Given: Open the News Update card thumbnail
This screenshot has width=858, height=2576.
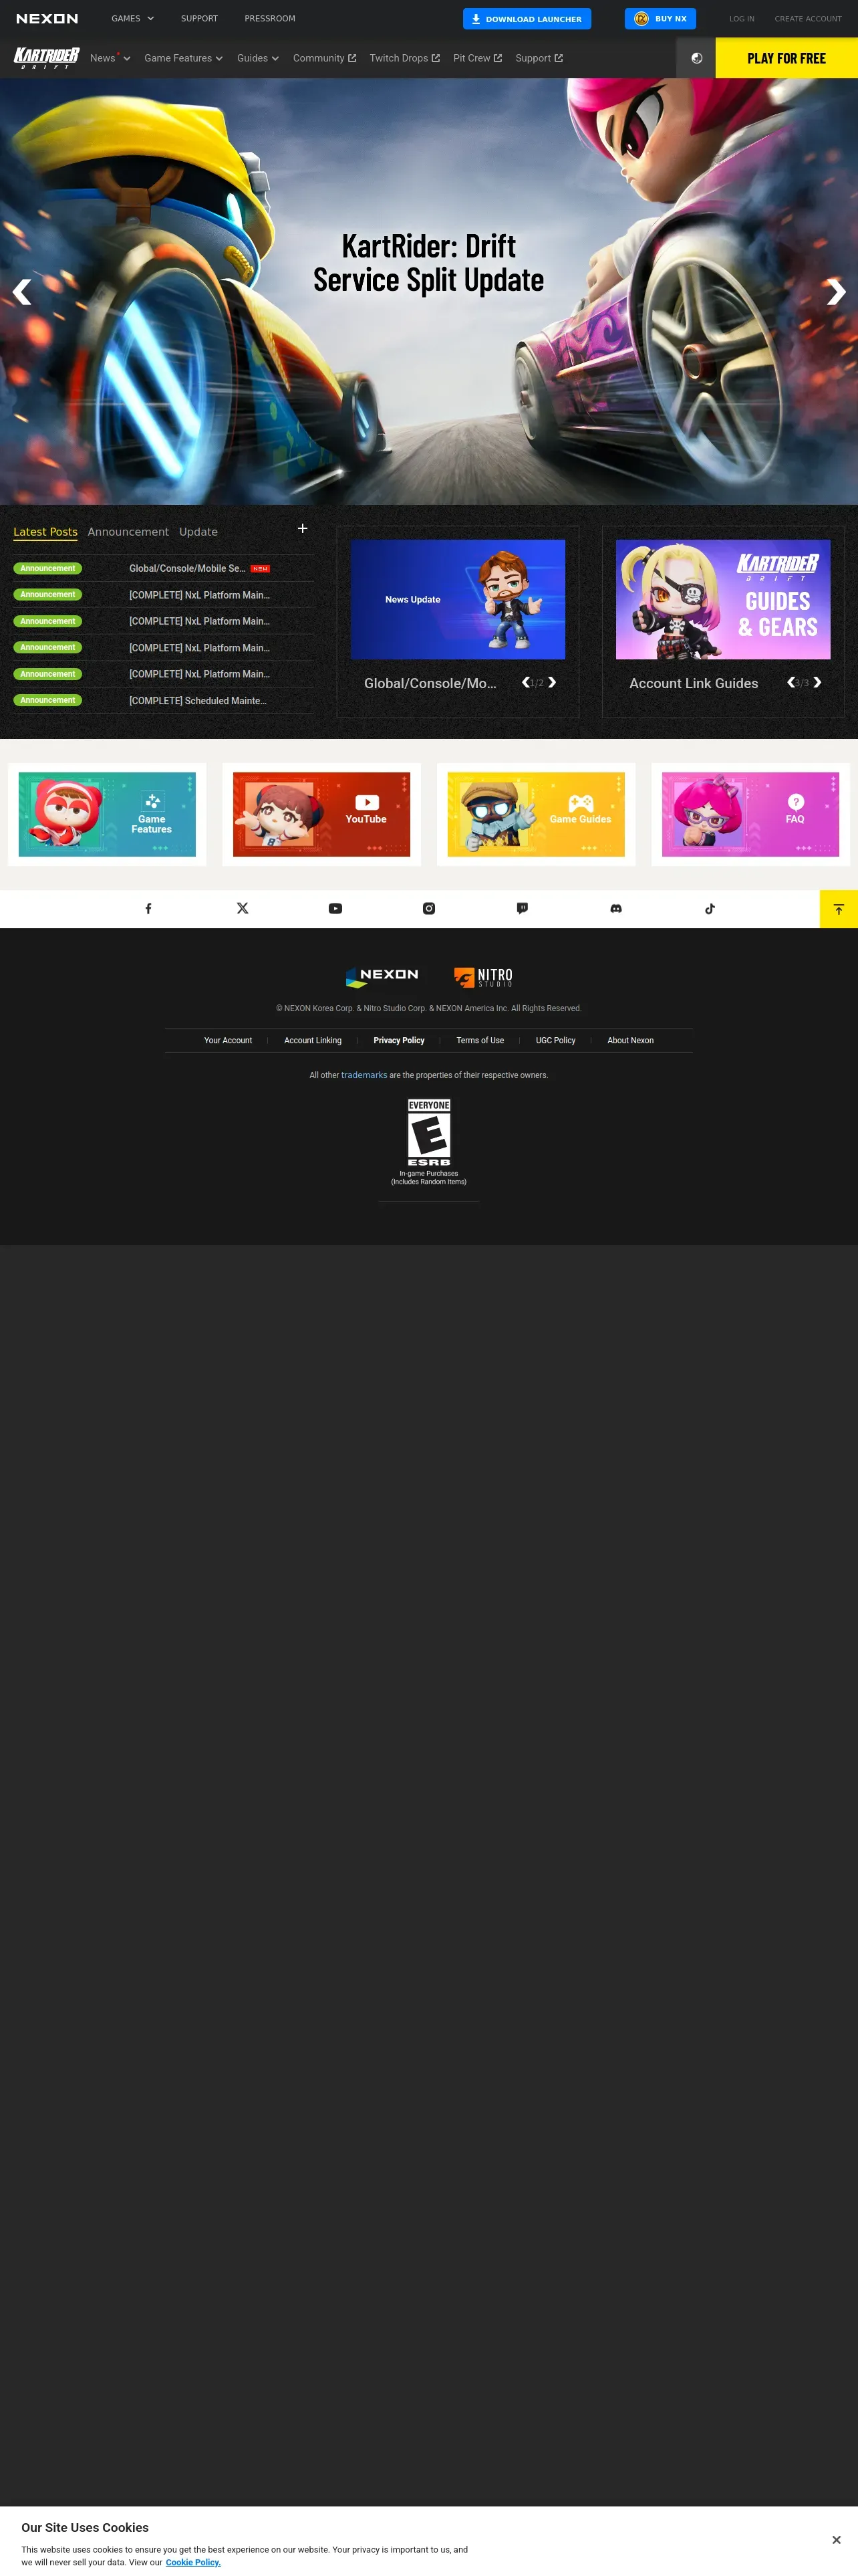Looking at the screenshot, I should pos(458,599).
